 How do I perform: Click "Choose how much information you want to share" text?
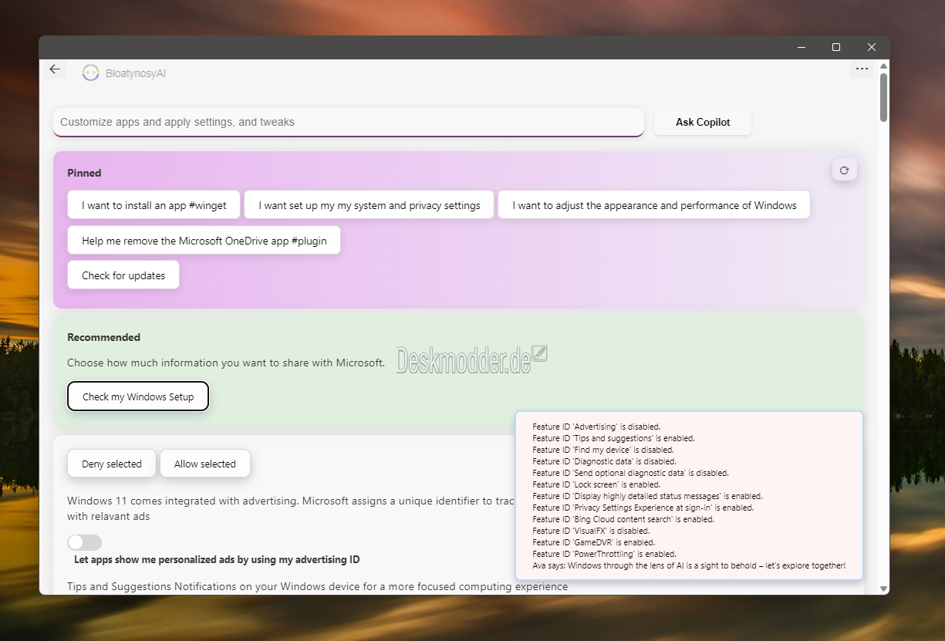(x=226, y=363)
